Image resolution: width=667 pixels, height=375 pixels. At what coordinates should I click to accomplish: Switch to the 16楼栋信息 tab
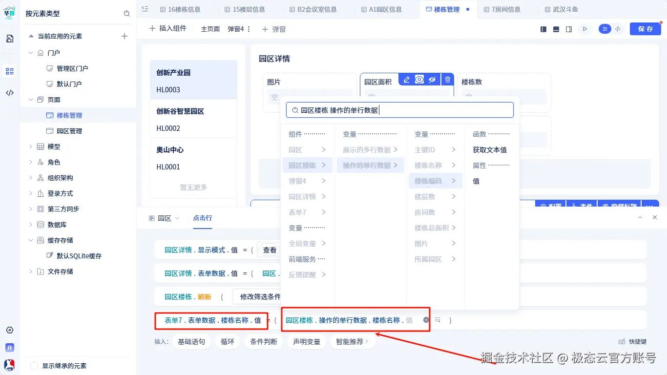click(179, 9)
